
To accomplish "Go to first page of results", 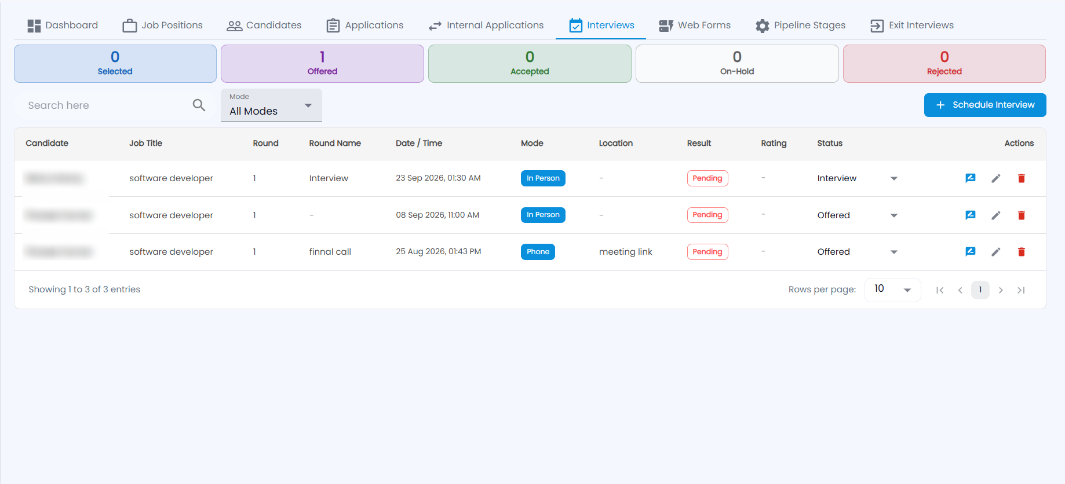I will coord(940,290).
